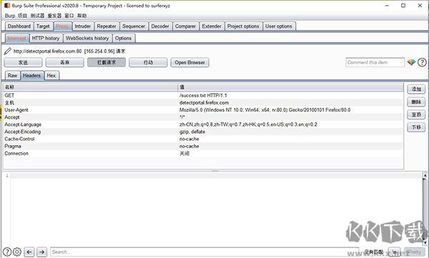Click the 删除 remove header button
Viewport: 429px width, 258px height.
[x=416, y=101]
